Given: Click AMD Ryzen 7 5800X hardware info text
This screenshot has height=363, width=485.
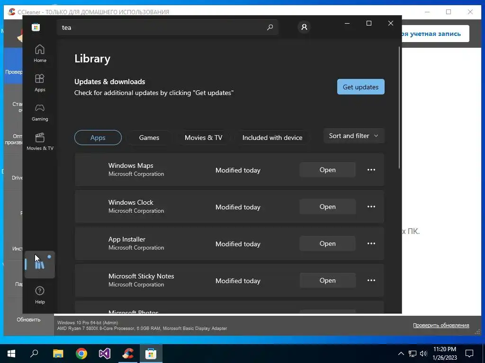Looking at the screenshot, I should coord(142,328).
